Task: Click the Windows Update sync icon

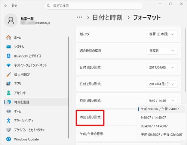Action: point(9,139)
